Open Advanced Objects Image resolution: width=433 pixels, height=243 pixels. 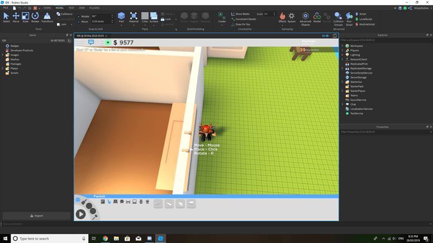click(306, 19)
